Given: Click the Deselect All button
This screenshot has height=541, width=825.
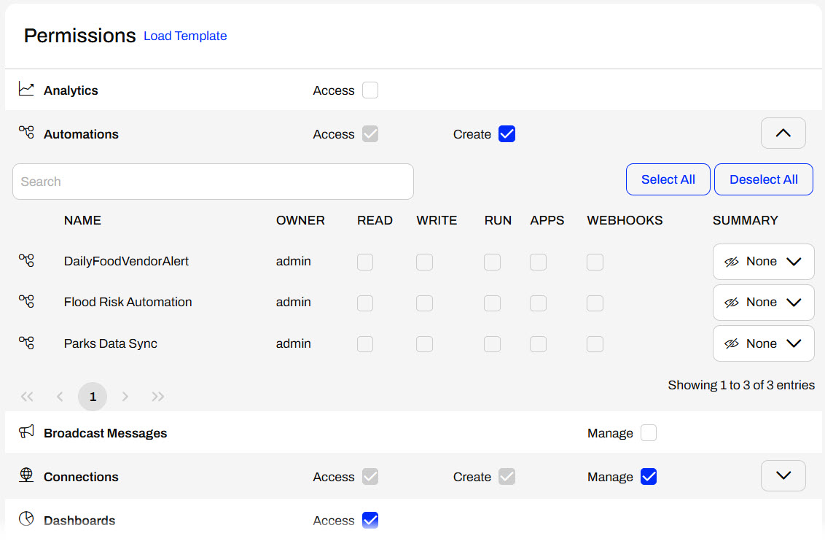Looking at the screenshot, I should click(x=763, y=179).
